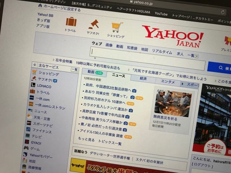Click the ログアウト link
This screenshot has height=173, width=231.
coord(203,165)
